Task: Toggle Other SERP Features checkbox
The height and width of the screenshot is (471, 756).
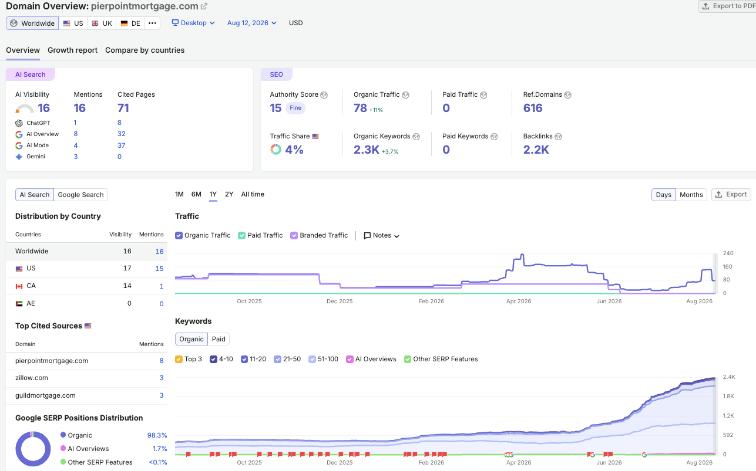Action: coord(408,359)
